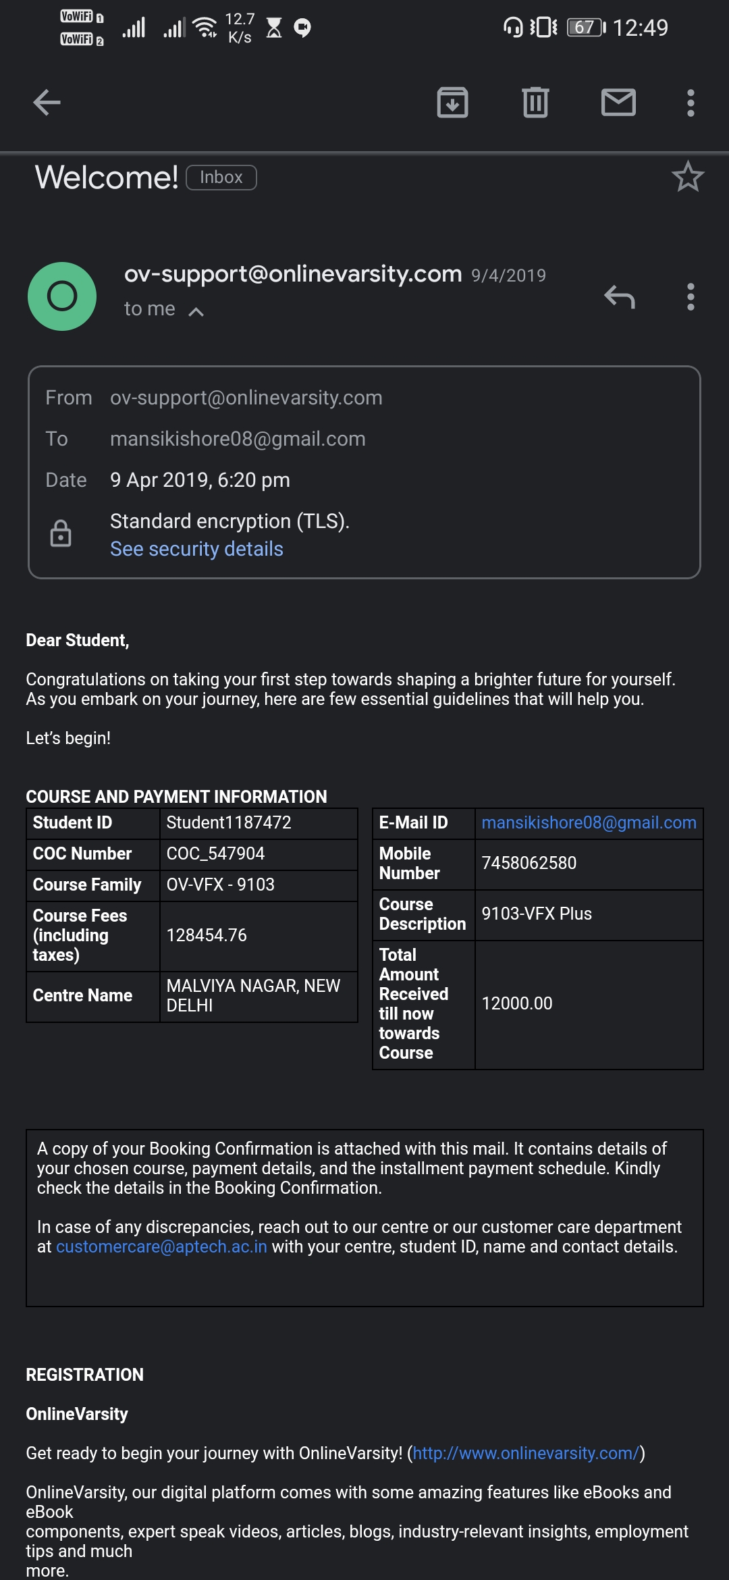
Task: Tap sender address ov-support@onlinevarsity.com header
Action: (x=293, y=273)
